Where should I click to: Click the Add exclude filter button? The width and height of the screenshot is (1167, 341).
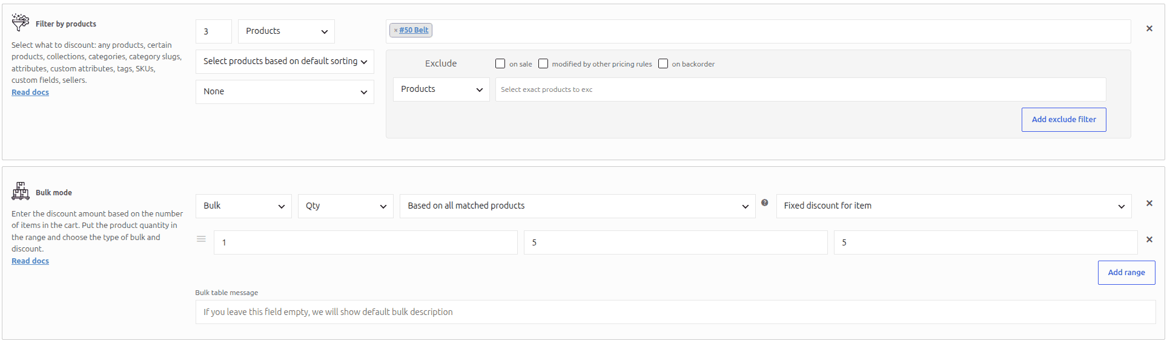tap(1063, 120)
